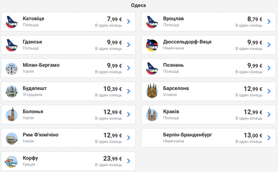Open the chevron arrow for Корфу
Image resolution: width=278 pixels, height=172 pixels.
(x=129, y=161)
